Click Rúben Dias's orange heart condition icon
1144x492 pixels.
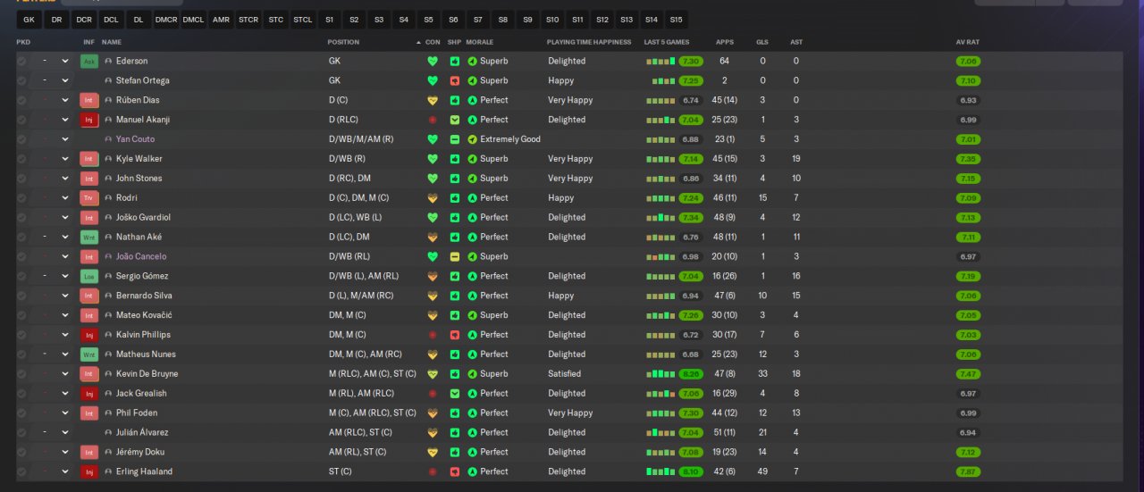click(433, 101)
